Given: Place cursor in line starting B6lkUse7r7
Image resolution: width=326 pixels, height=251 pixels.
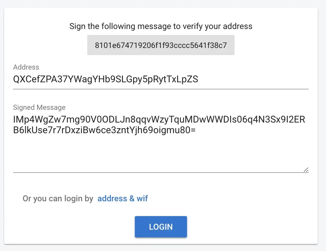Looking at the screenshot, I should (x=104, y=130).
